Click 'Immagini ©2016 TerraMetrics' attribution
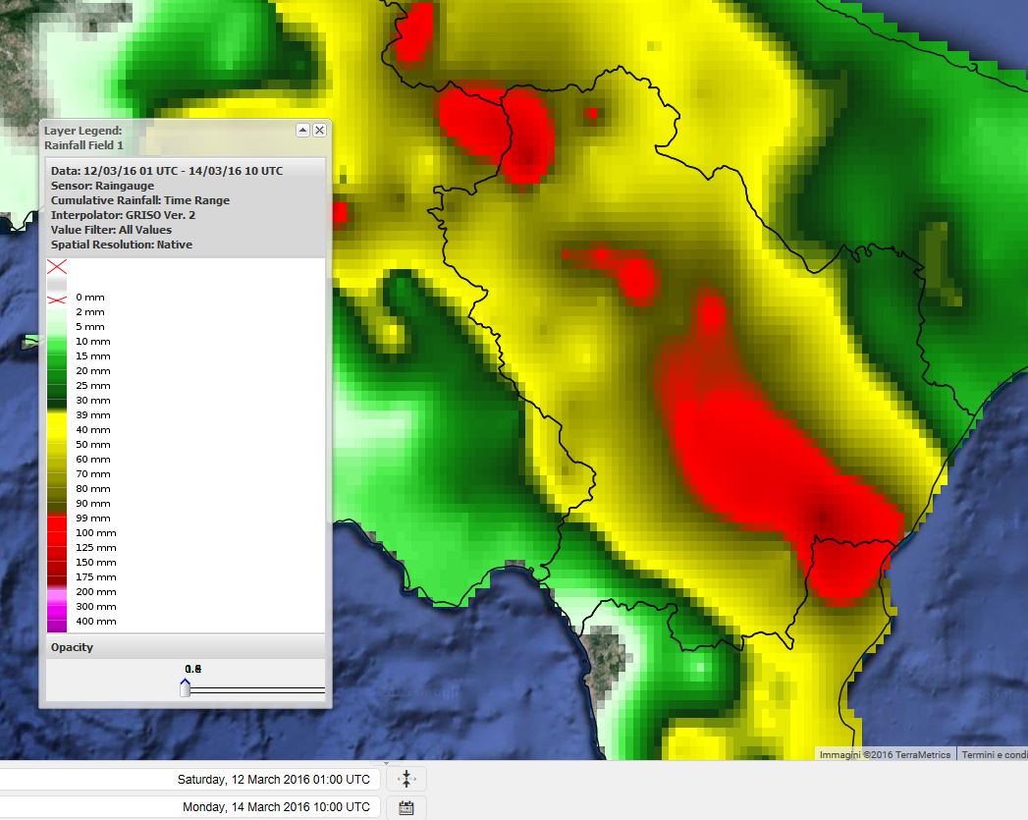 click(885, 754)
